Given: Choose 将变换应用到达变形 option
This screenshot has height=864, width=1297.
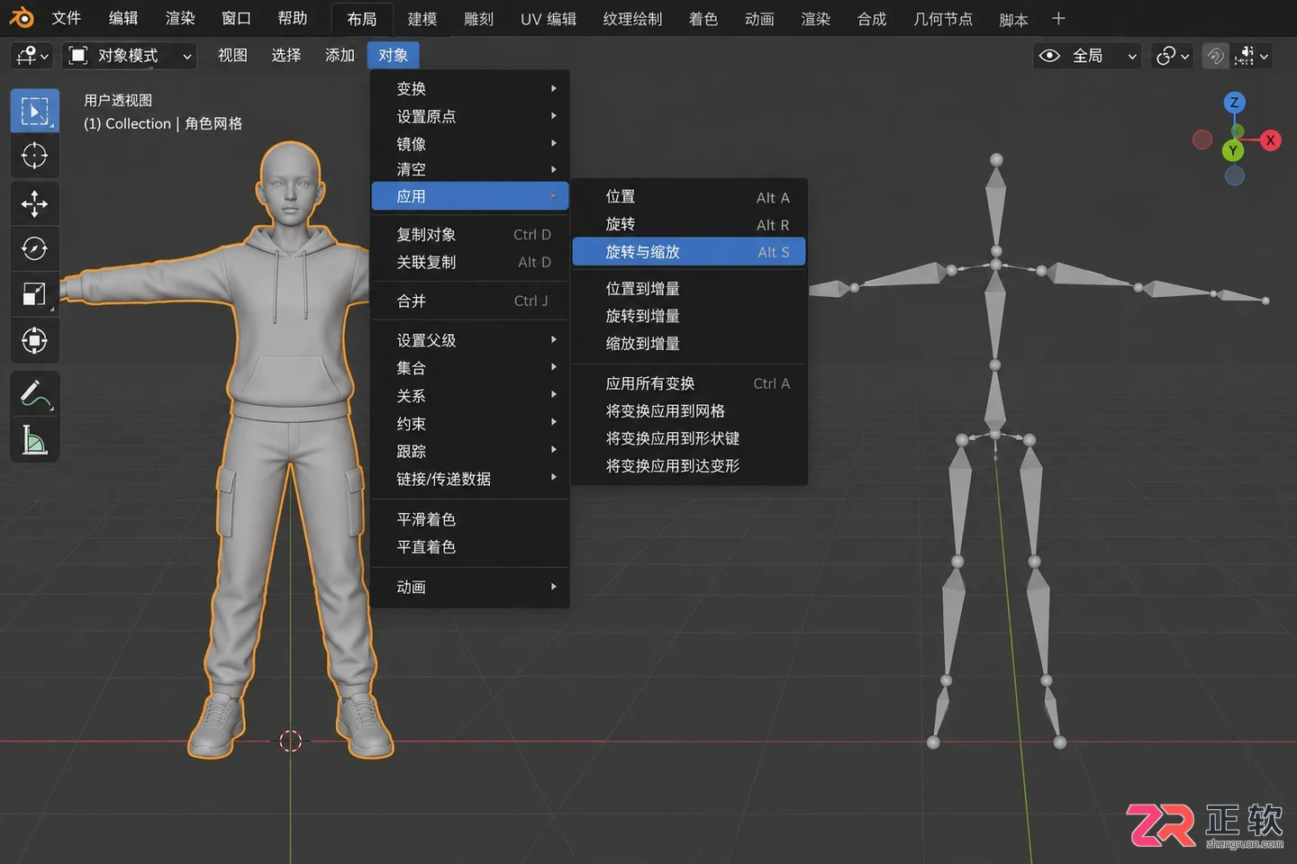Looking at the screenshot, I should pyautogui.click(x=689, y=466).
